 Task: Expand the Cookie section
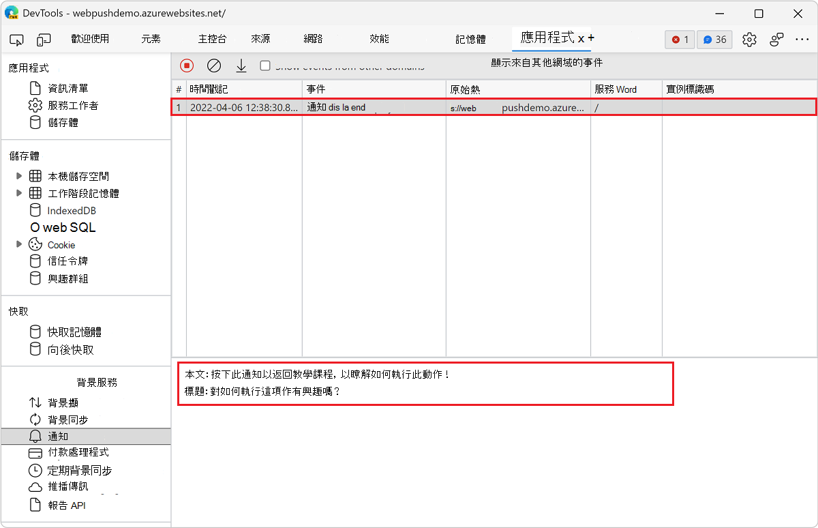pyautogui.click(x=20, y=244)
